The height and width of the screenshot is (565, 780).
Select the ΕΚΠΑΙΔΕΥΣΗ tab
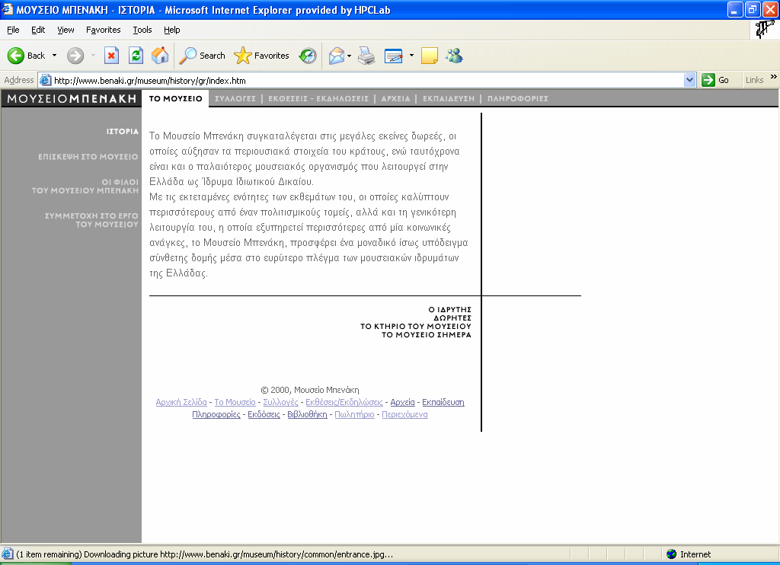click(x=449, y=98)
